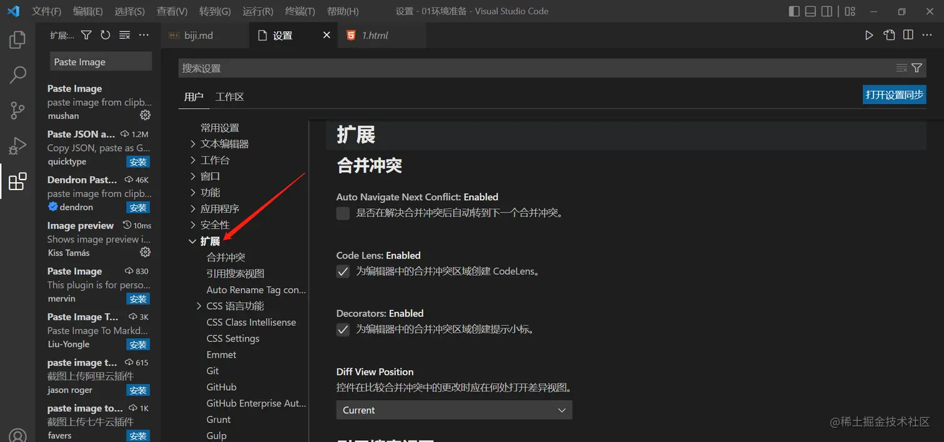Screen dimensions: 944x442
Task: Select 合并冲突 in settings tree
Action: [x=225, y=257]
